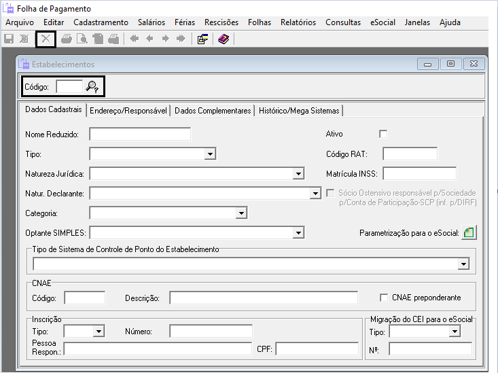Open the Cadastramento menu
Viewport: 498px width, 373px height.
pos(101,22)
